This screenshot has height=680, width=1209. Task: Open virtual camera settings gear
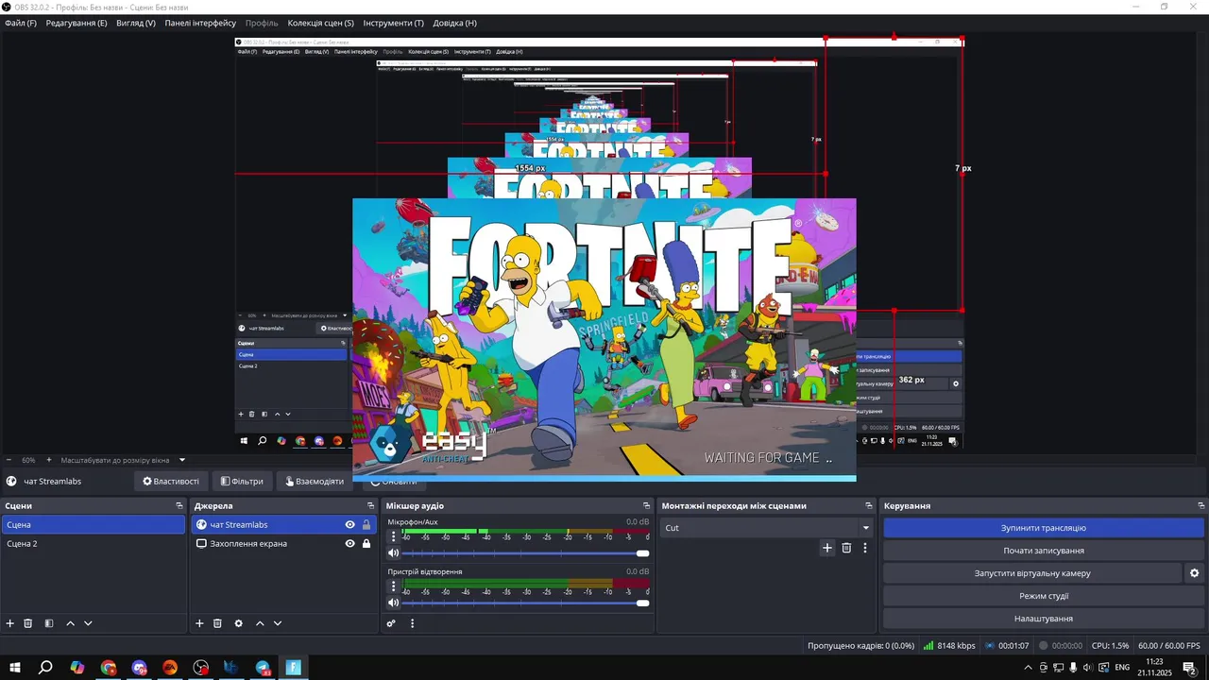coord(1194,573)
